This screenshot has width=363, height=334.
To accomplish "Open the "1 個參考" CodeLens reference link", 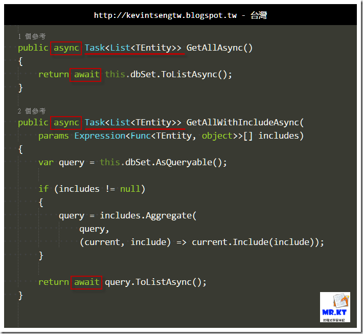I will (x=32, y=36).
